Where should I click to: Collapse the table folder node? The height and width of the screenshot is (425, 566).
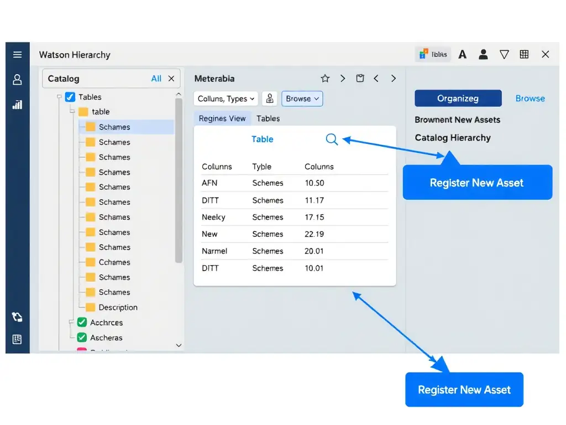(x=72, y=112)
